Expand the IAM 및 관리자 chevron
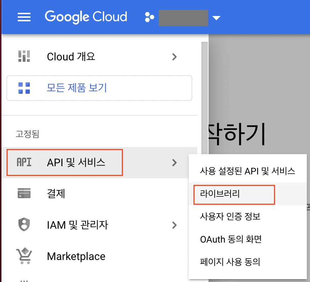The width and height of the screenshot is (310, 282). pos(174,225)
